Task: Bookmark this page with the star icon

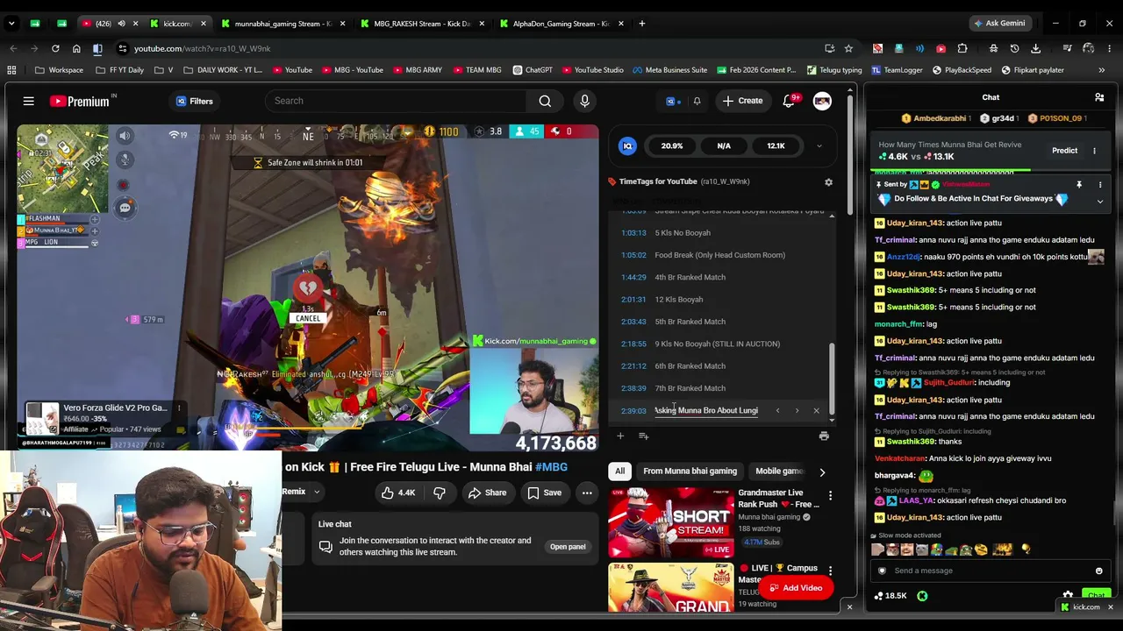Action: point(848,48)
